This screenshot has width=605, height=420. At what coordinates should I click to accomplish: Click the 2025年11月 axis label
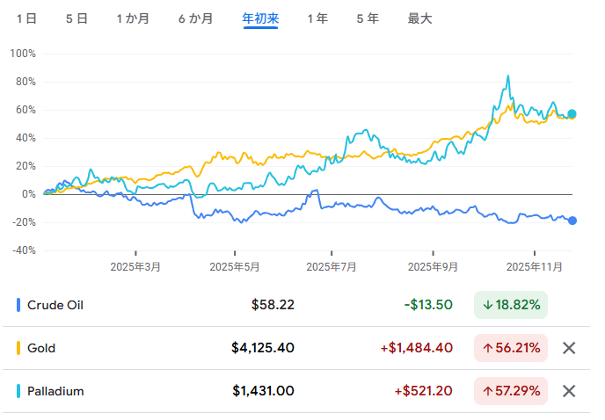(535, 267)
